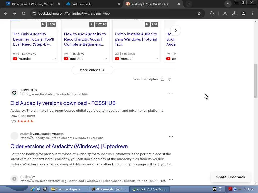The height and width of the screenshot is (193, 258).
Task: Open Chrome Labs flask icon
Action: pyautogui.click(x=225, y=13)
